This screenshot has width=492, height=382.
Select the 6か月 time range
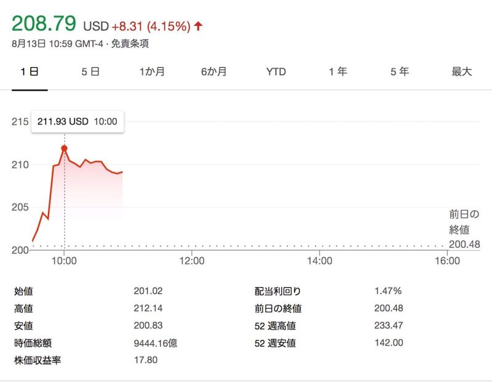point(215,72)
